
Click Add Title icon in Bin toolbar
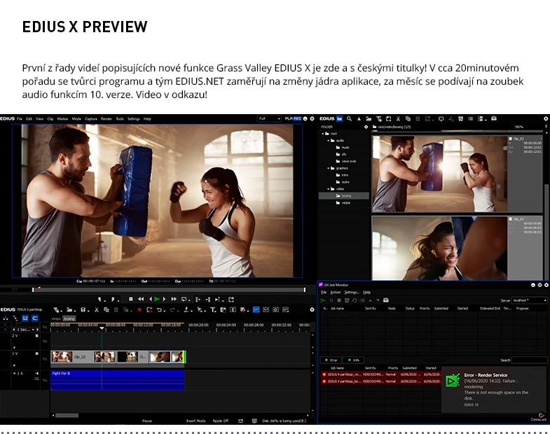[379, 119]
